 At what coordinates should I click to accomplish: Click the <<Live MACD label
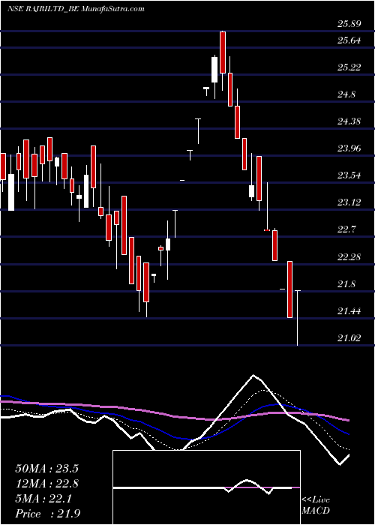(316, 505)
